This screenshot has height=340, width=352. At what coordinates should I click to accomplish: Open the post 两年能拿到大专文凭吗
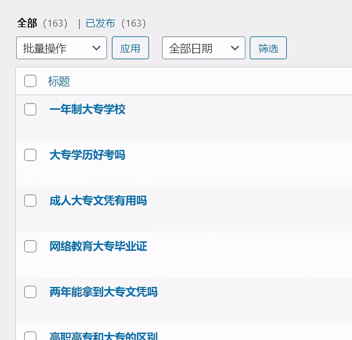[x=104, y=292]
